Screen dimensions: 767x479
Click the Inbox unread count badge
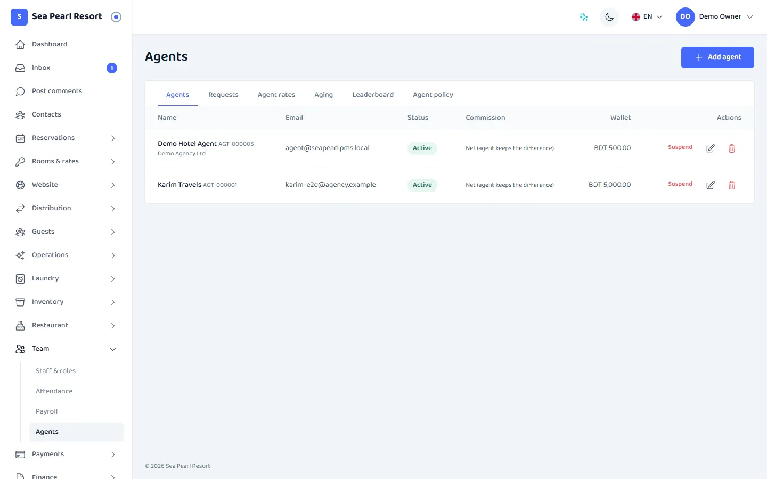pos(112,68)
